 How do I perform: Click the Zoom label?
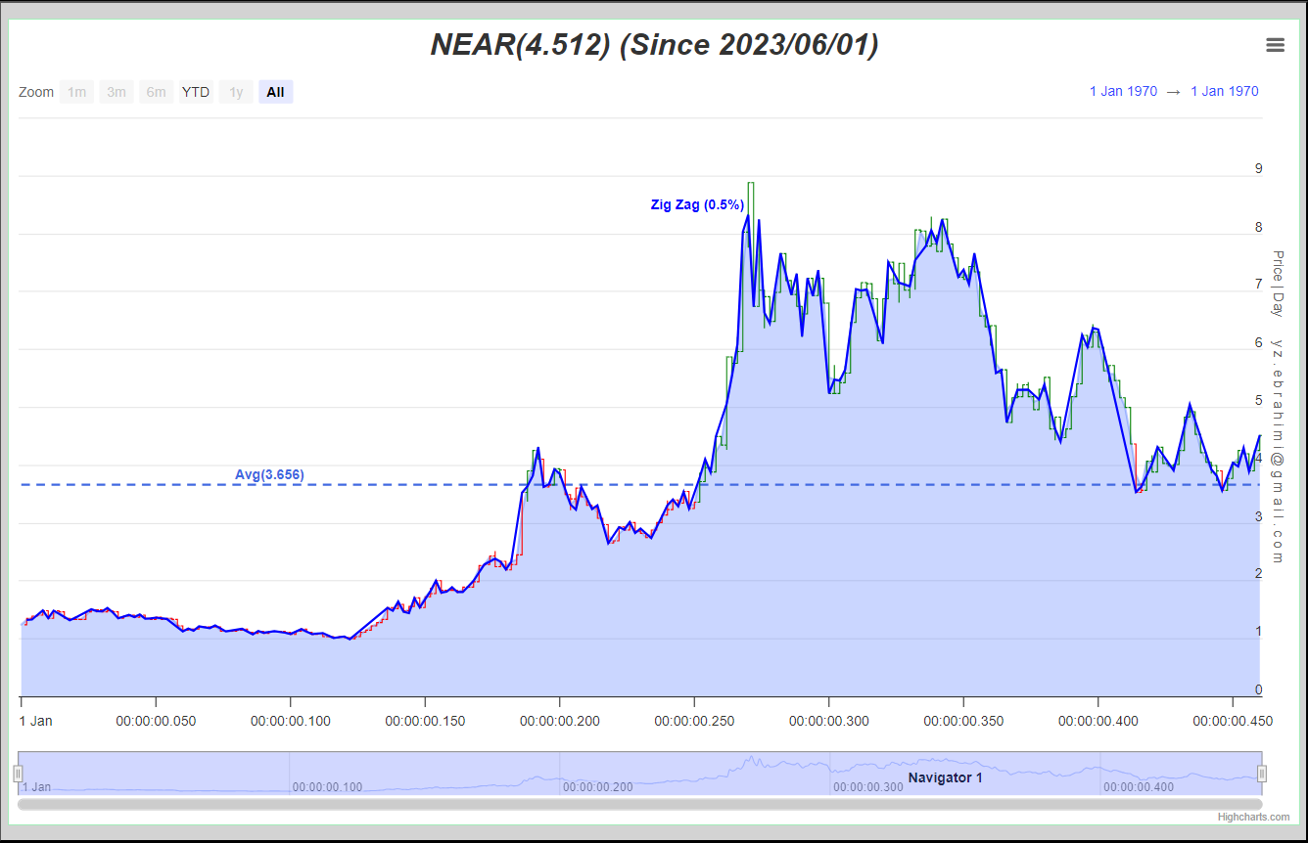(x=36, y=92)
